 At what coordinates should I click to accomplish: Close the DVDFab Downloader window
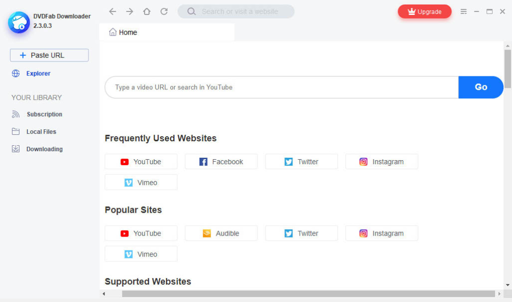(x=502, y=12)
